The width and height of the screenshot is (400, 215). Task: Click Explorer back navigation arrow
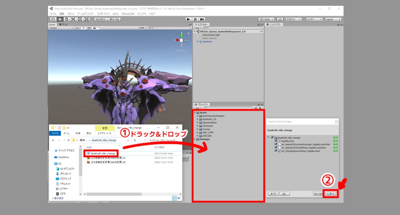pyautogui.click(x=53, y=140)
